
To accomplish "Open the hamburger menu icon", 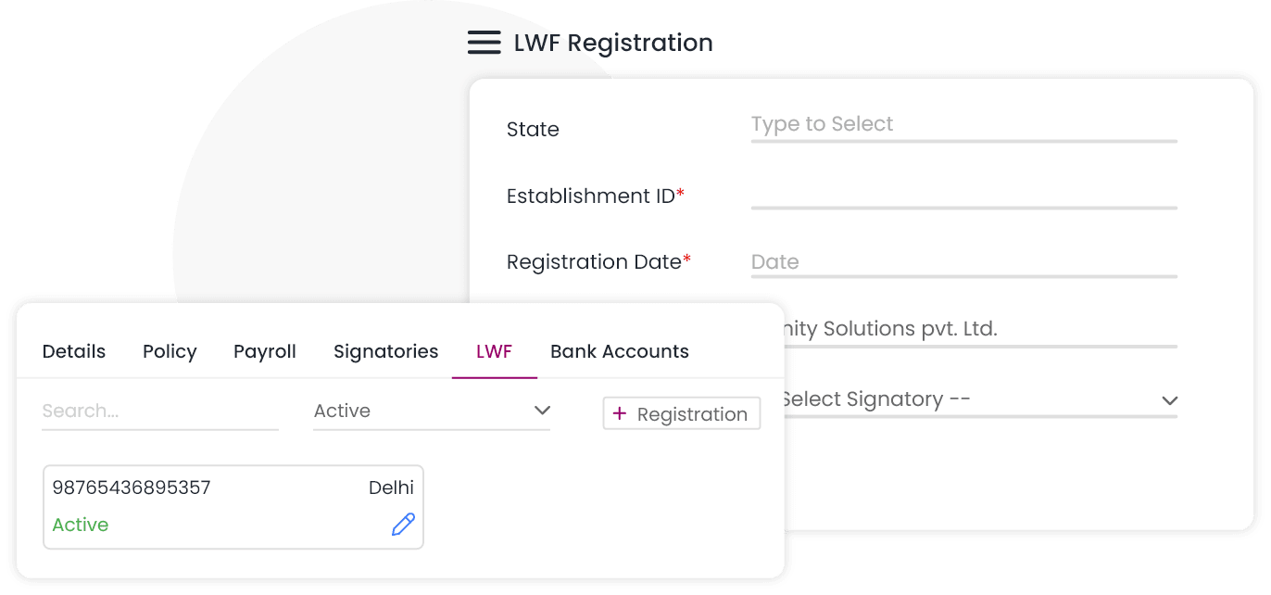I will [484, 43].
